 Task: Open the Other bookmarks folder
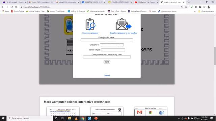click(x=206, y=11)
